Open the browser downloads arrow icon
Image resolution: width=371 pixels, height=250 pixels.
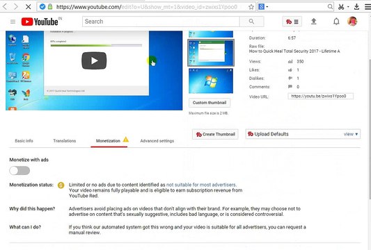356,7
